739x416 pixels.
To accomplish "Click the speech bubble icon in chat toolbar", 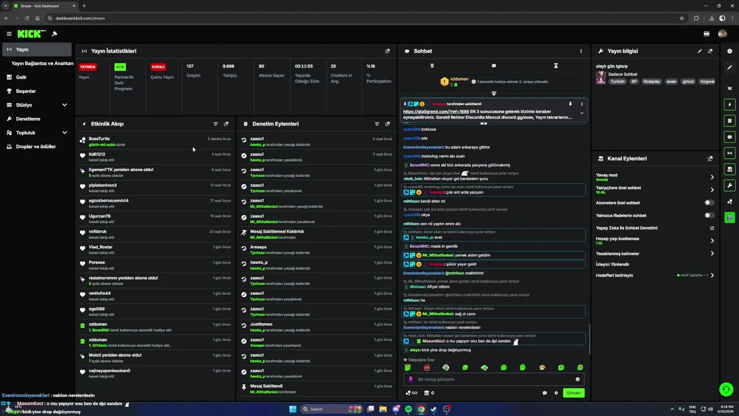I will click(x=494, y=66).
